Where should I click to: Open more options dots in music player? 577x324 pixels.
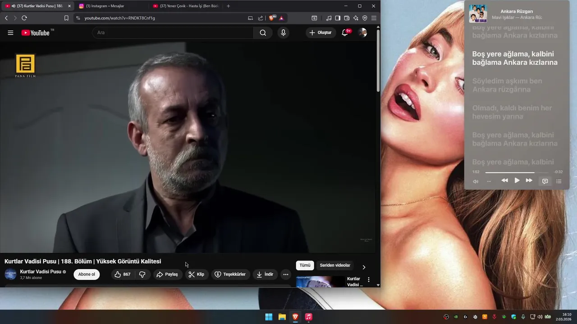pos(489,181)
